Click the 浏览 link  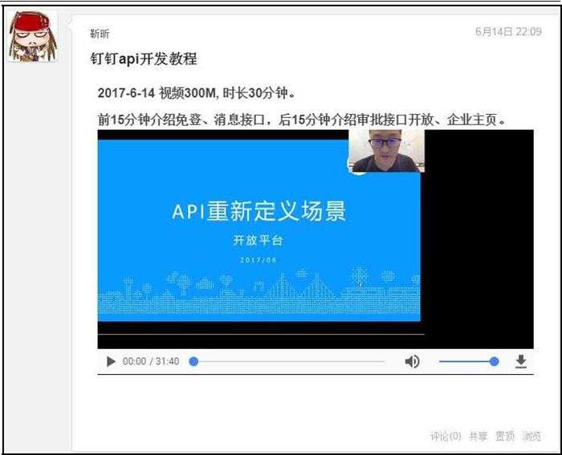coord(531,436)
